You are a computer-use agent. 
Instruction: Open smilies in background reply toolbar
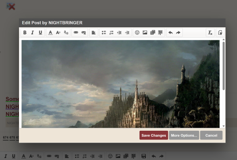point(110,156)
